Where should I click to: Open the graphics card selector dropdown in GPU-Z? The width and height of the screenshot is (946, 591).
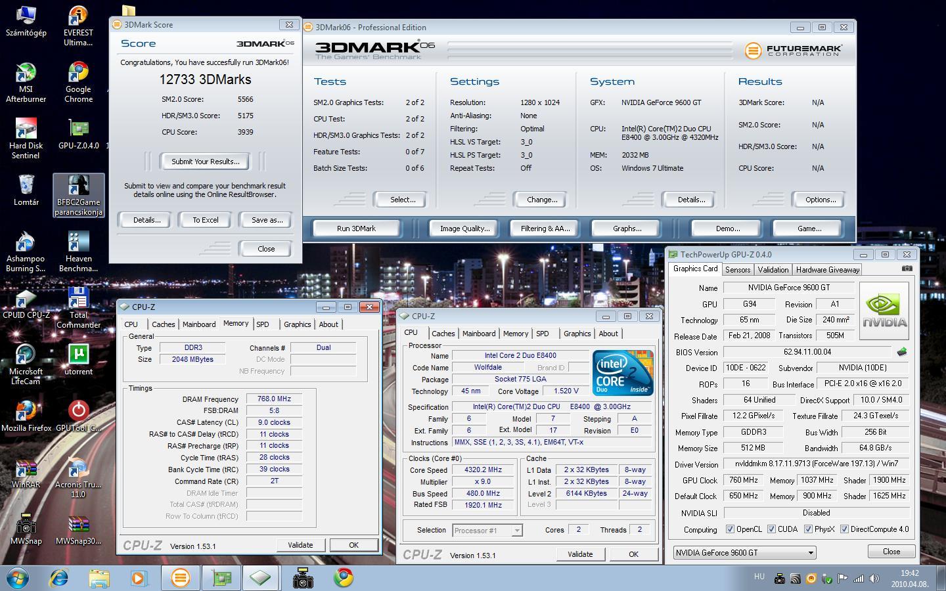pos(744,553)
